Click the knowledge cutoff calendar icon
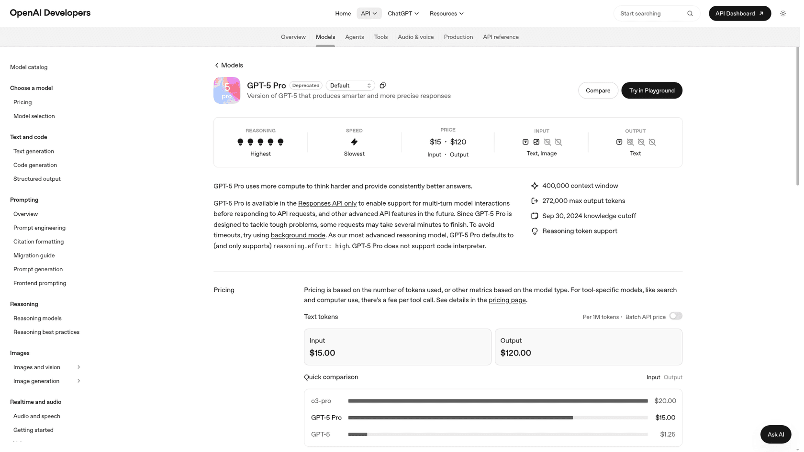This screenshot has height=452, width=804. [535, 216]
